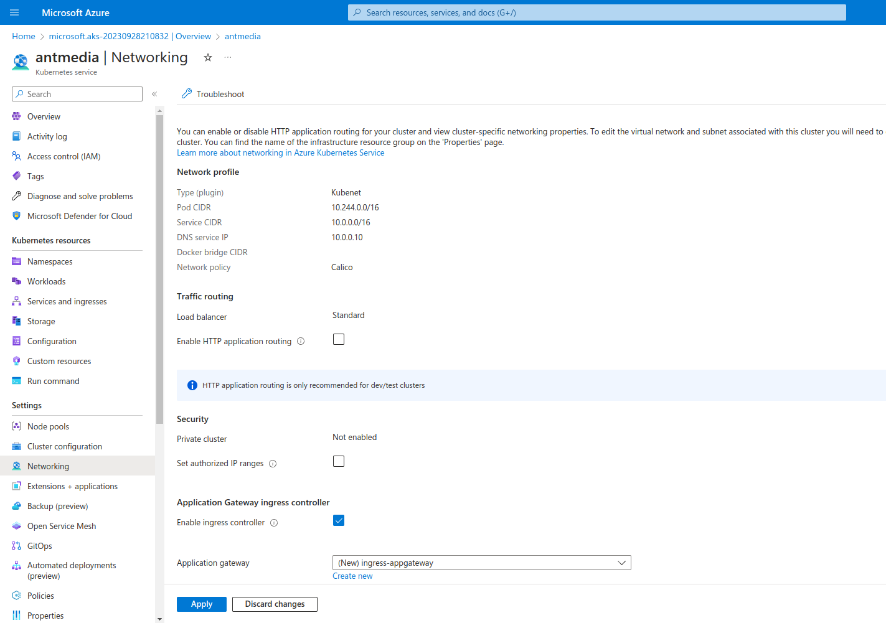
Task: Click the Diagnose and solve problems wrench icon
Action: click(x=17, y=196)
